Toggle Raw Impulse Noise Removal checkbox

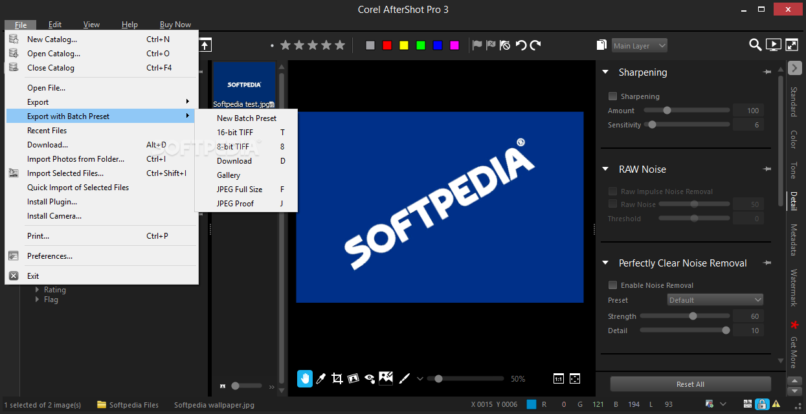(612, 191)
